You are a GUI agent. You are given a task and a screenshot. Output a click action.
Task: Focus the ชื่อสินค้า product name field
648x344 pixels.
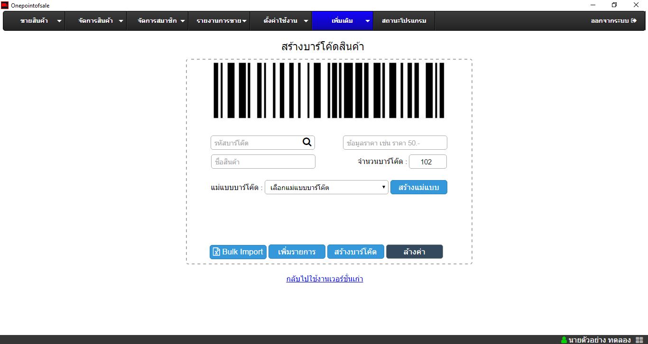coord(263,162)
